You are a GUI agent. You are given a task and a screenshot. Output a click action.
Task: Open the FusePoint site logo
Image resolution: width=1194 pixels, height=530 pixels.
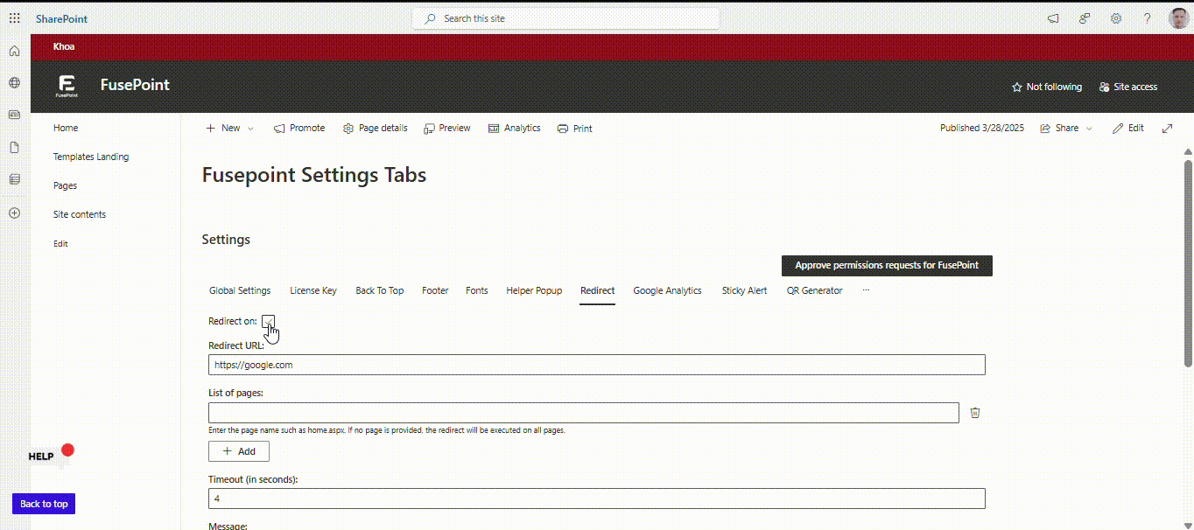(67, 86)
